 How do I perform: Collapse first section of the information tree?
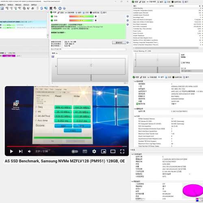coord(135,82)
